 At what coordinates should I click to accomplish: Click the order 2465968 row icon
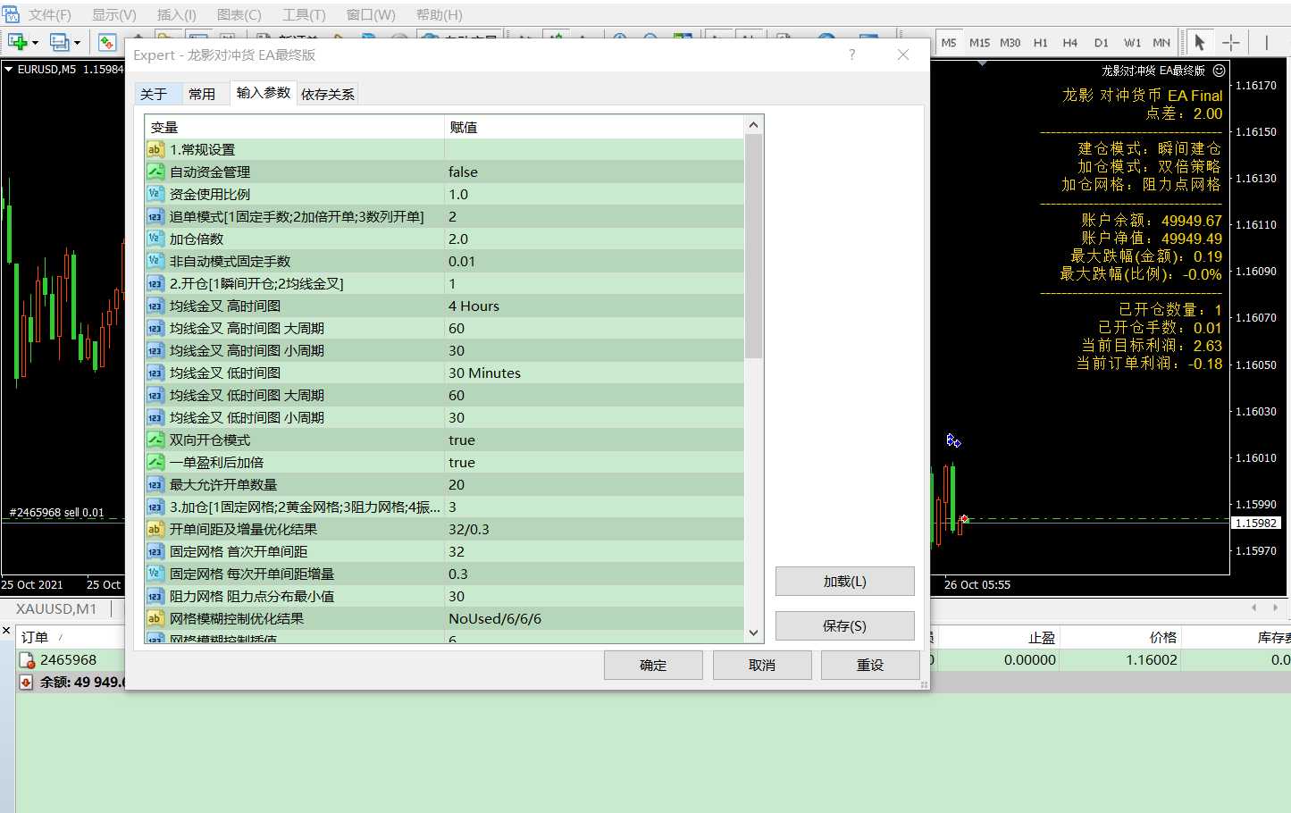(27, 660)
